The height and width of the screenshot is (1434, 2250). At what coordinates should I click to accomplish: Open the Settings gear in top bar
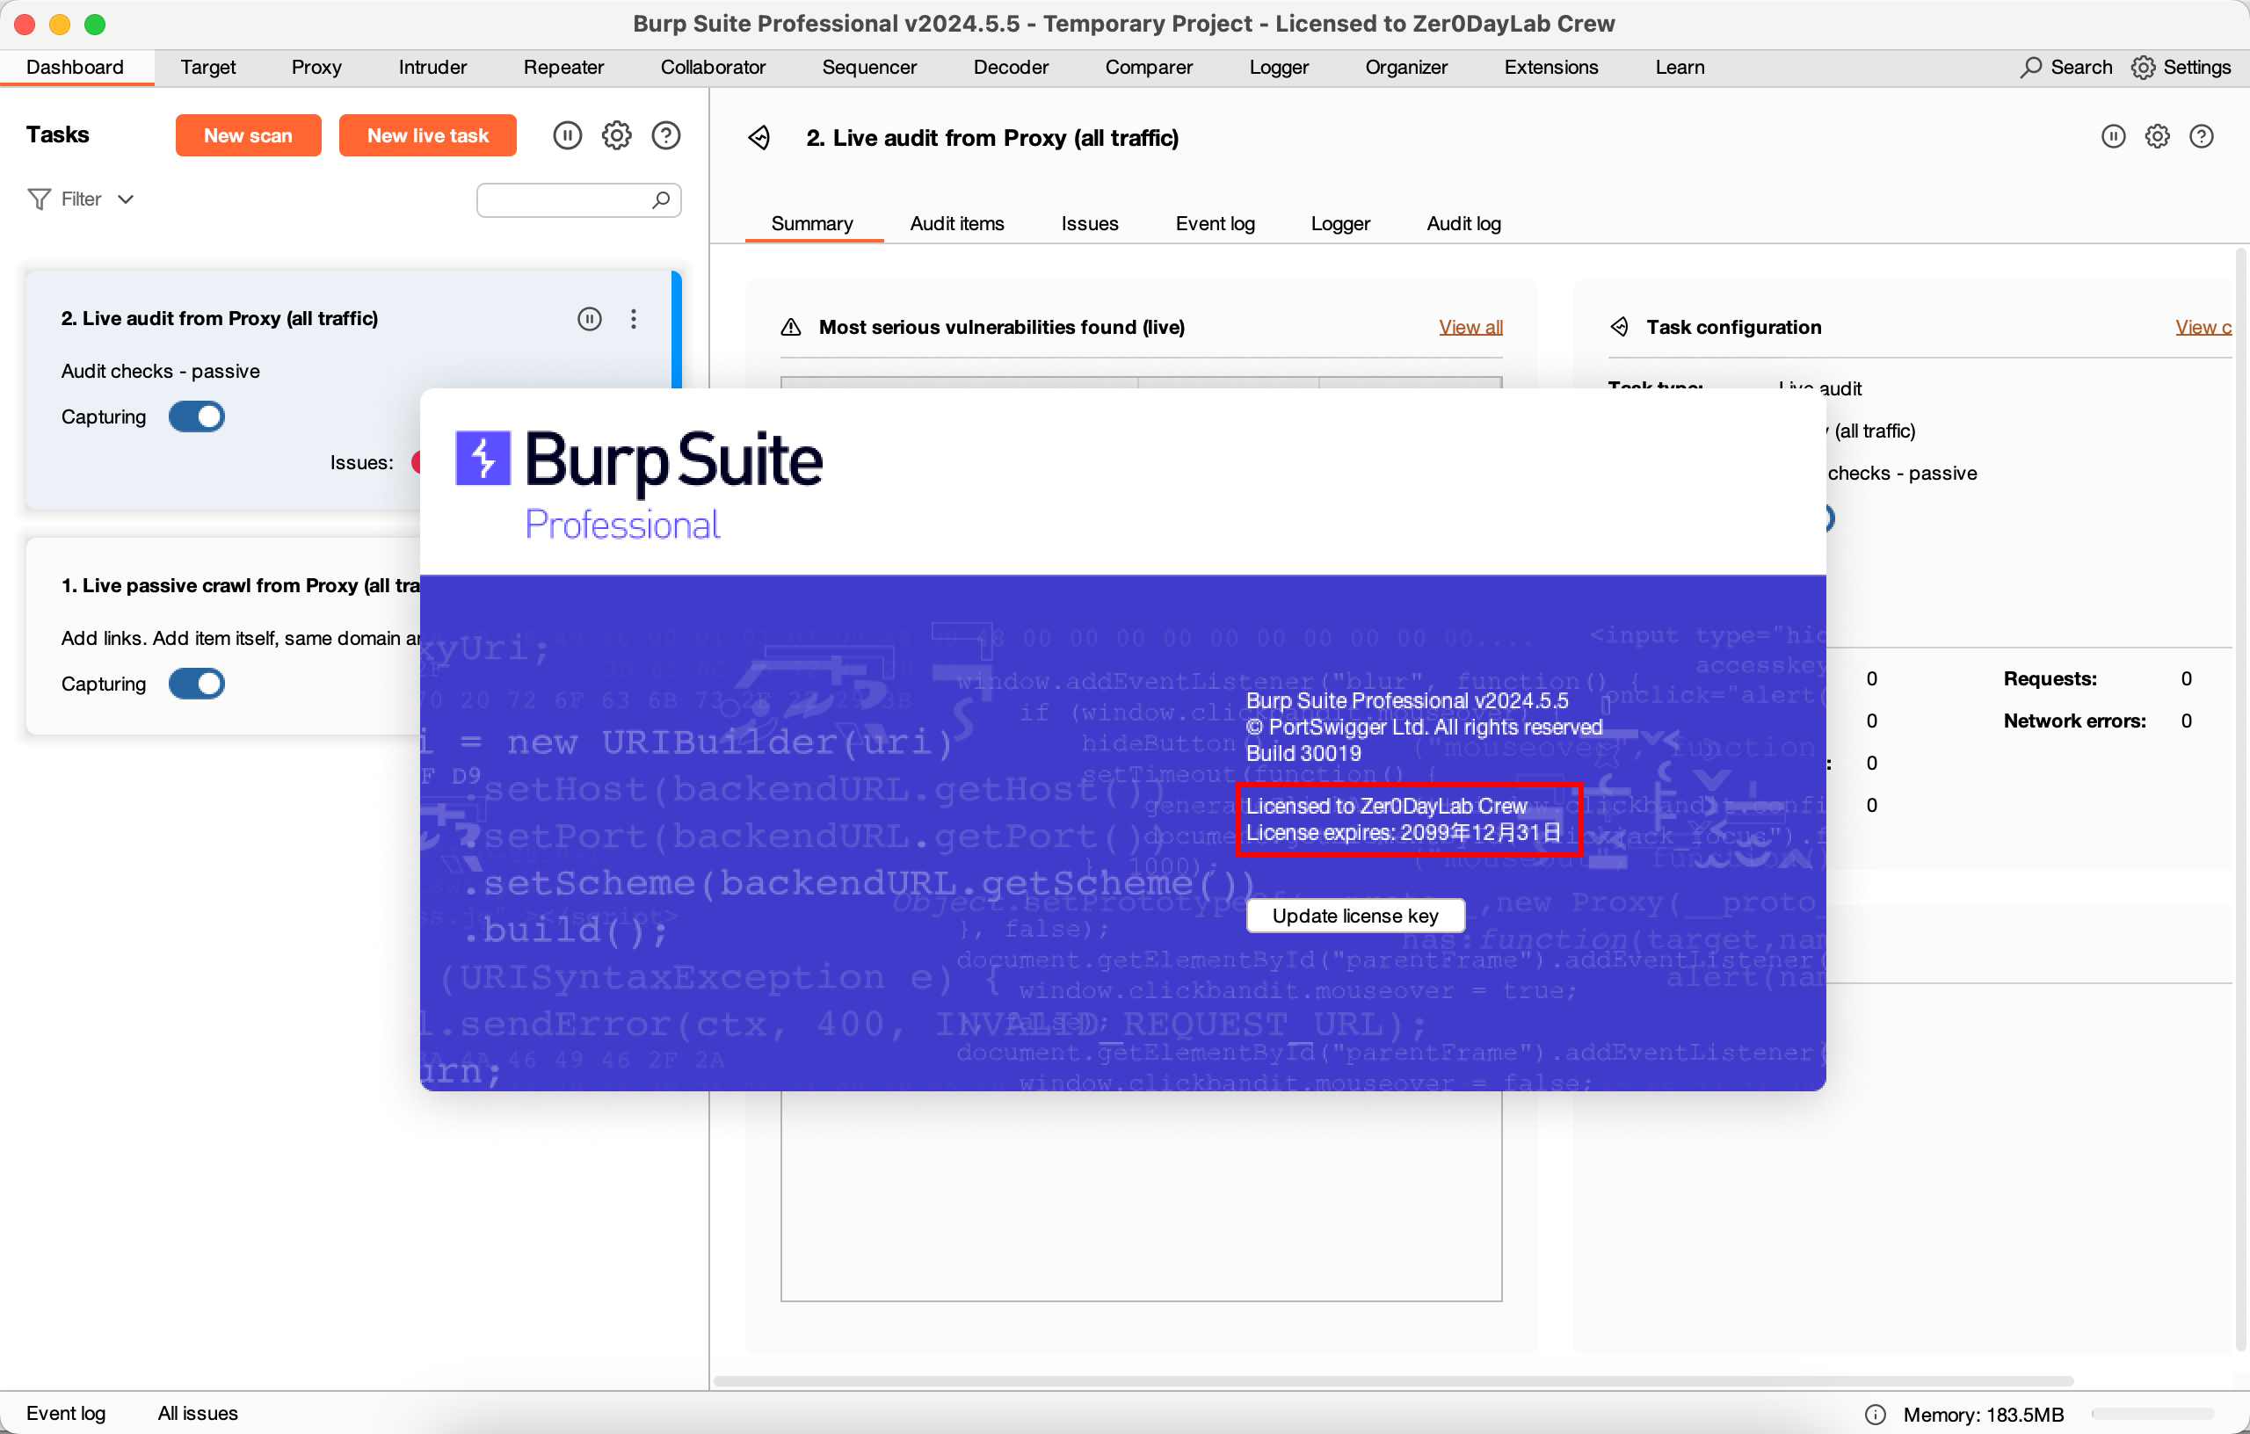pos(2144,68)
